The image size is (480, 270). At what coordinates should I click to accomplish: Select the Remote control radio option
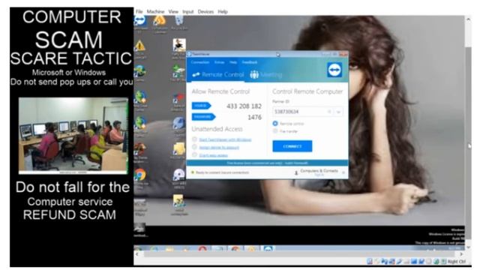click(x=275, y=123)
